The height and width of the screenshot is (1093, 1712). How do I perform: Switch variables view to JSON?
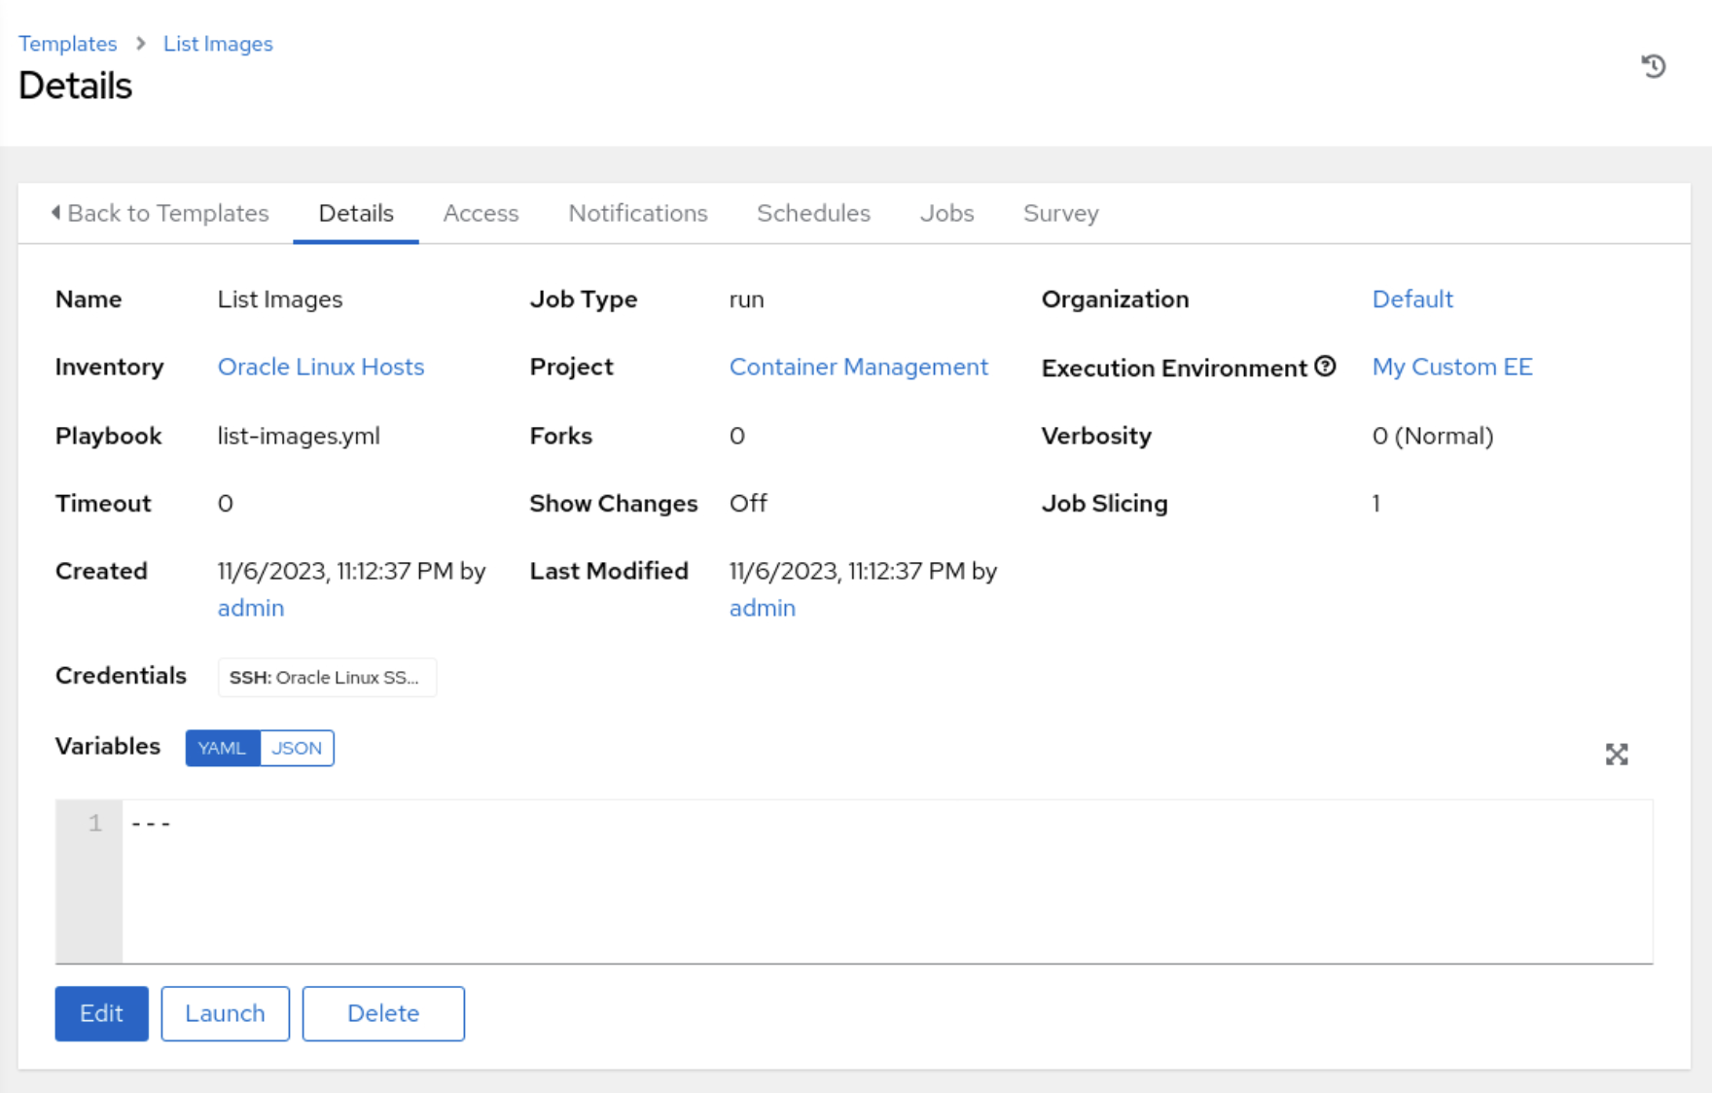pyautogui.click(x=297, y=748)
